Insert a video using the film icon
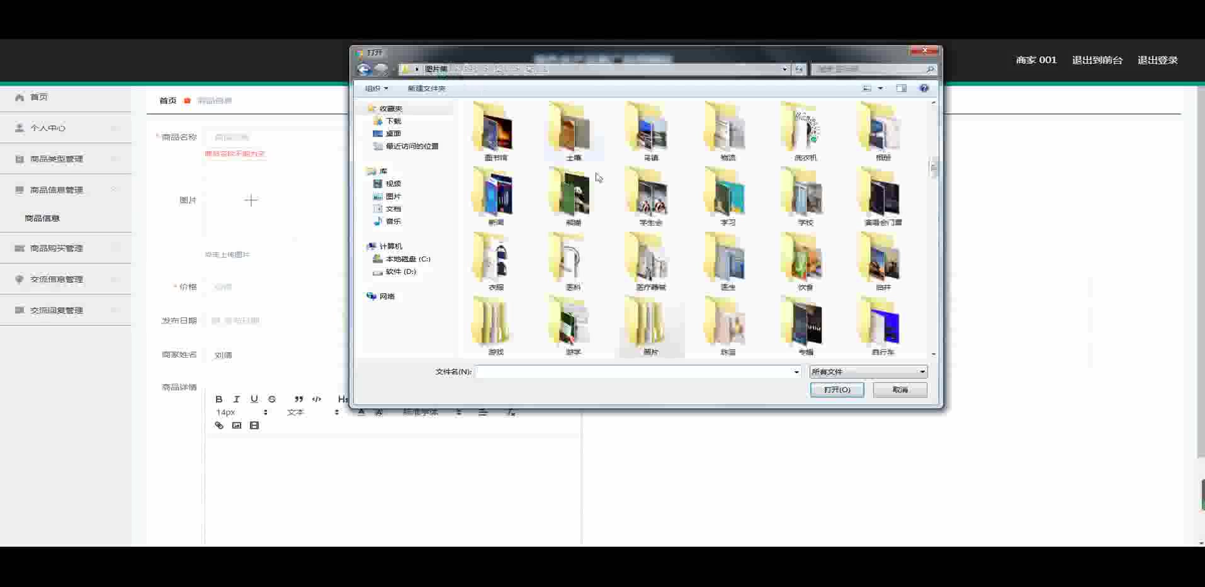1205x587 pixels. point(254,425)
